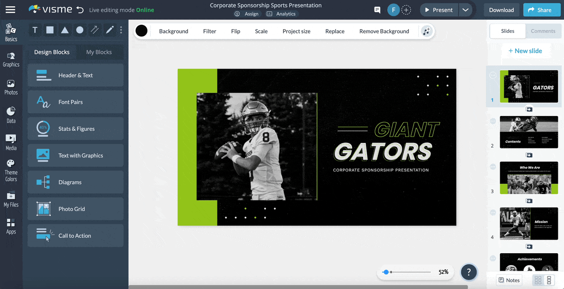Select slide 3 Who We Are thumbnail

click(x=529, y=178)
